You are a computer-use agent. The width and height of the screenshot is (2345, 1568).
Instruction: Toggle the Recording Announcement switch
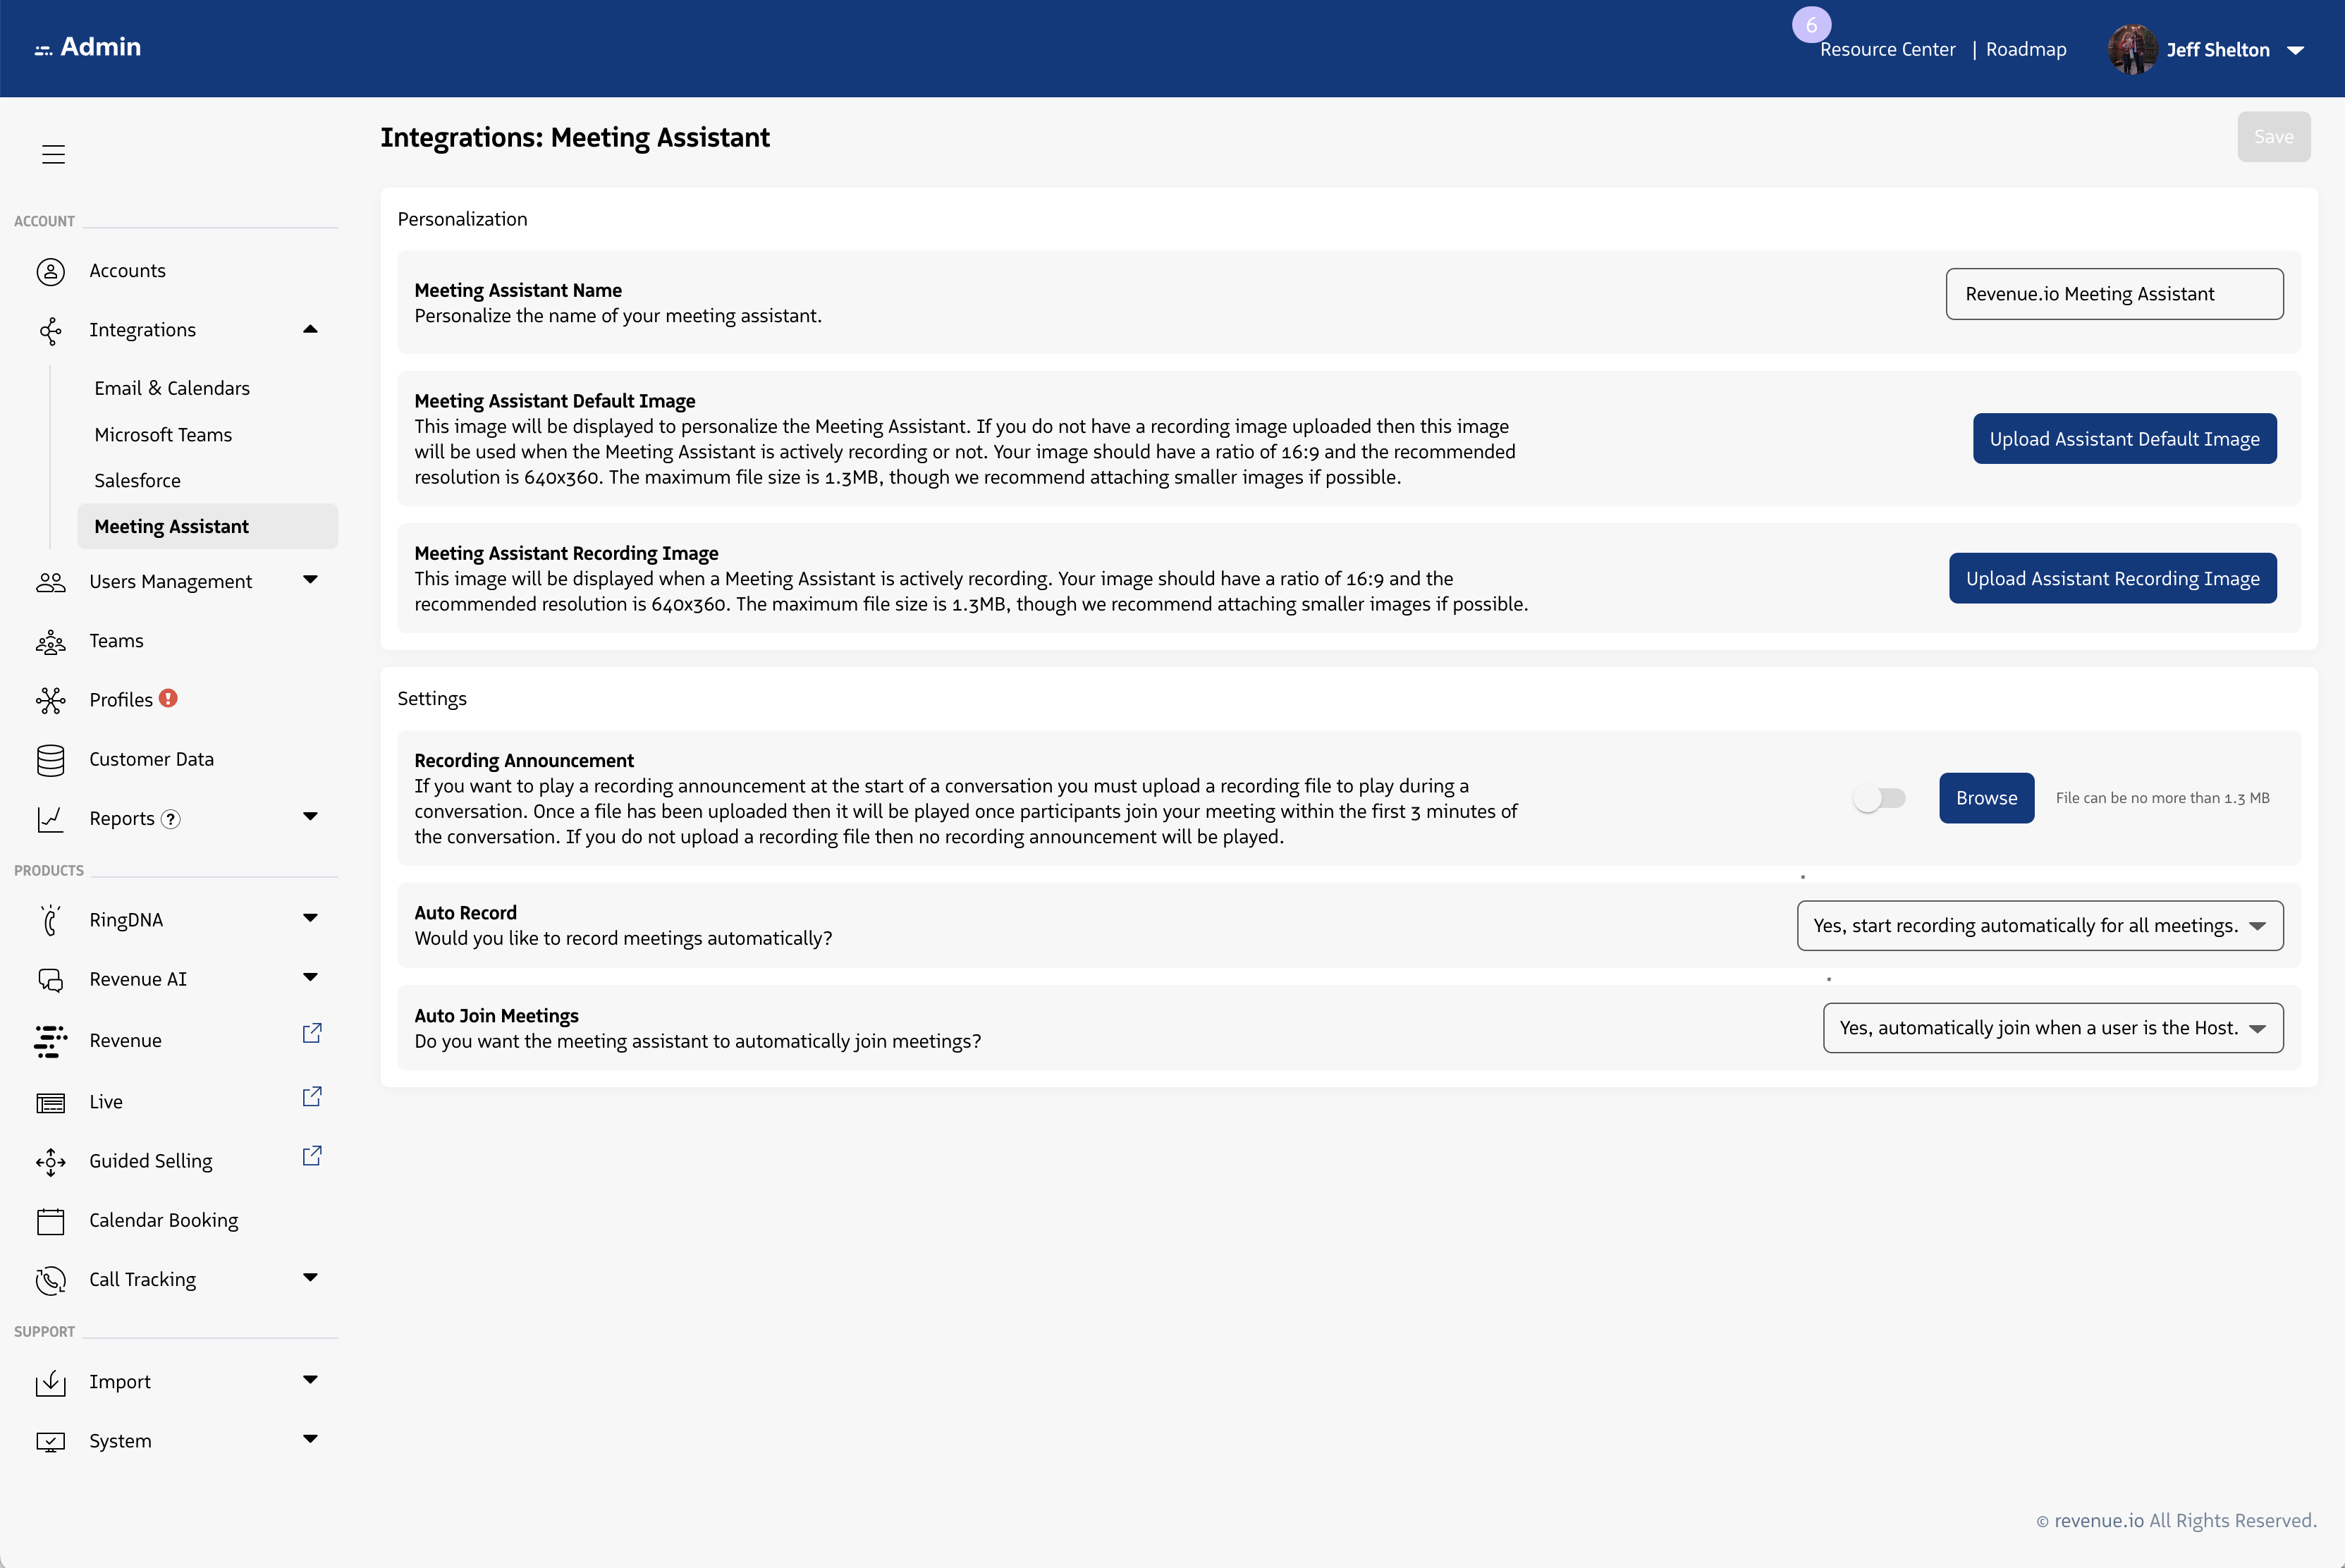click(x=1879, y=798)
